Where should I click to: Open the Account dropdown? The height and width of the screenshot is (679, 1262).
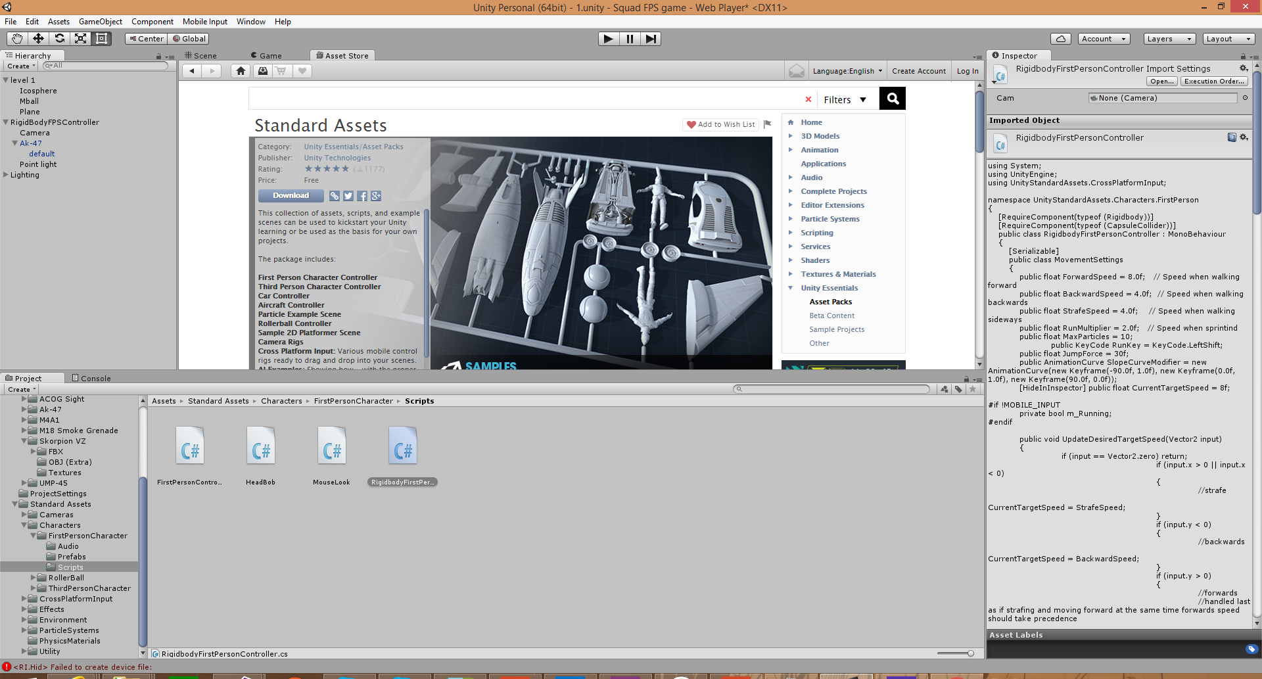point(1104,39)
